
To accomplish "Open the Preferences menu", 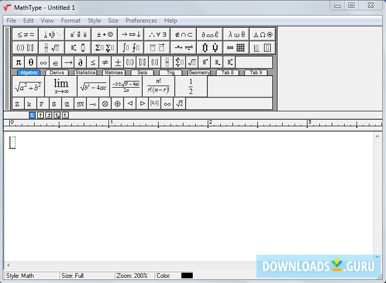I will [x=141, y=21].
